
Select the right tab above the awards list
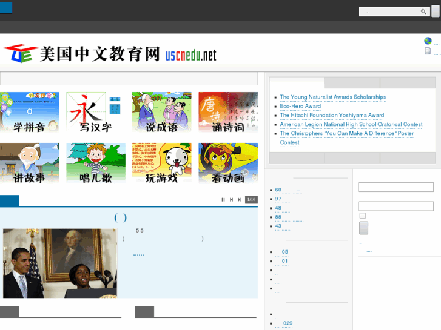point(408,82)
